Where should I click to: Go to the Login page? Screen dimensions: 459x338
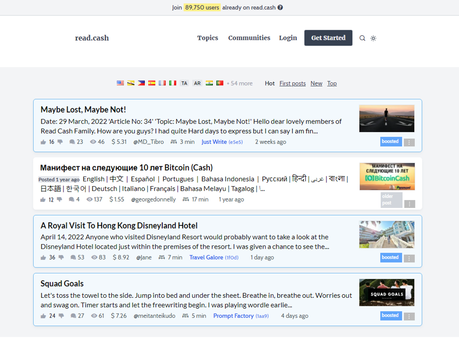pos(288,38)
